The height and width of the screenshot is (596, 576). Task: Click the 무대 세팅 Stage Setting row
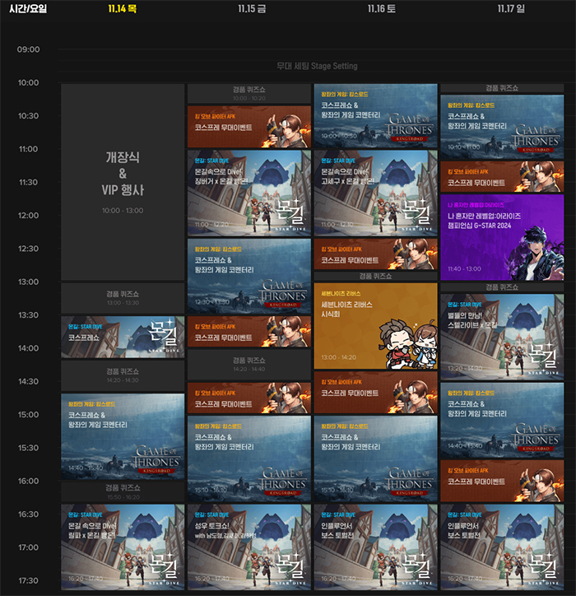coord(317,66)
